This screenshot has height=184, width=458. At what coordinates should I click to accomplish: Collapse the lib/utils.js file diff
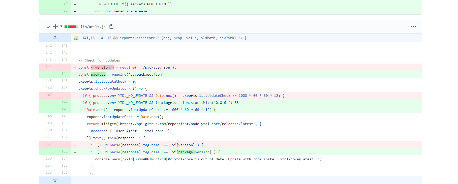click(x=48, y=27)
